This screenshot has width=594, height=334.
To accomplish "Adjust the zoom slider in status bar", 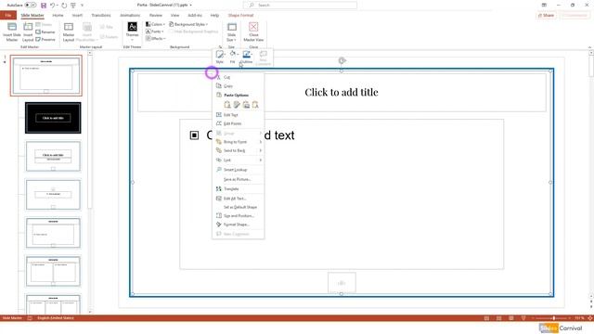I will point(553,318).
